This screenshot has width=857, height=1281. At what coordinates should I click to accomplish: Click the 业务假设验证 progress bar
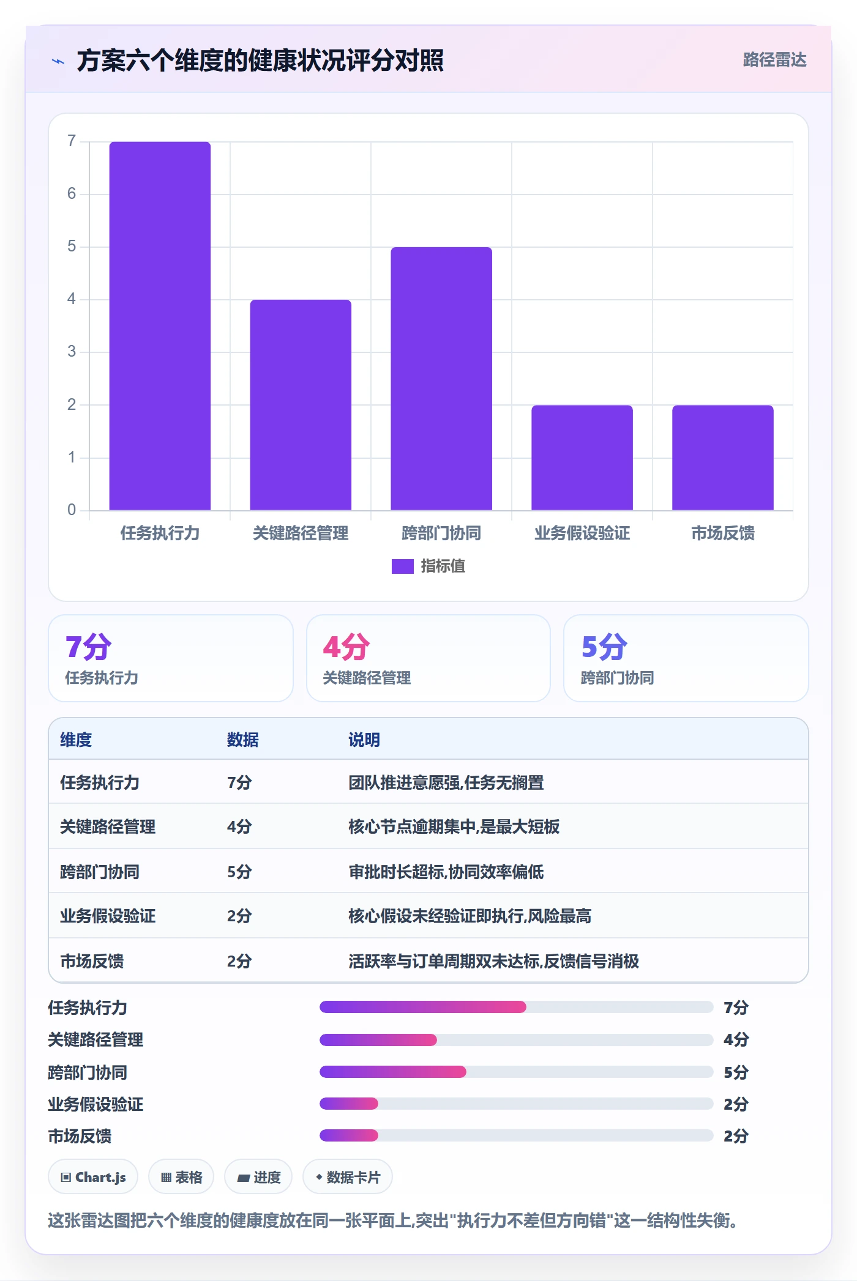pos(517,1104)
